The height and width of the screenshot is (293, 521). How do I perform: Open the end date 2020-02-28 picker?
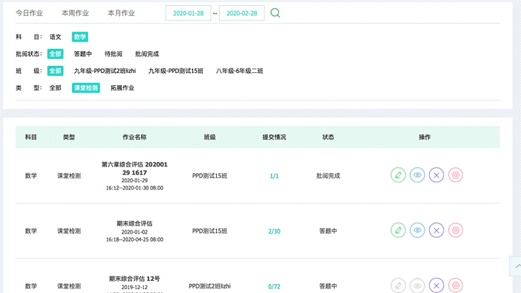point(242,14)
